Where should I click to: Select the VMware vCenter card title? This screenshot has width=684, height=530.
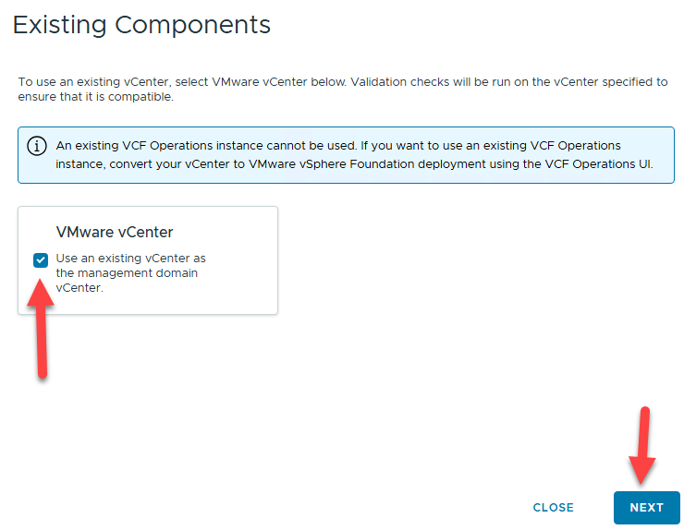coord(115,233)
